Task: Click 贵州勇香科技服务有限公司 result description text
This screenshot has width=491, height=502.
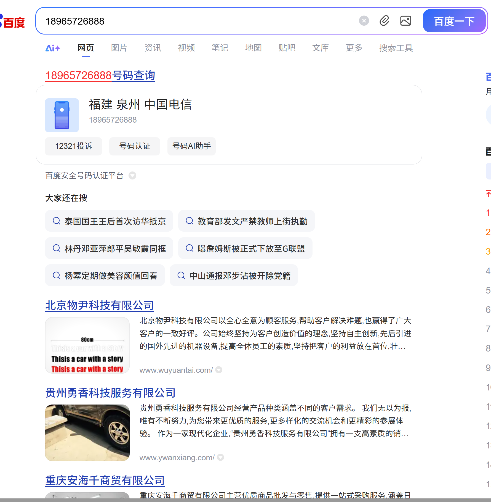Action: 275,421
